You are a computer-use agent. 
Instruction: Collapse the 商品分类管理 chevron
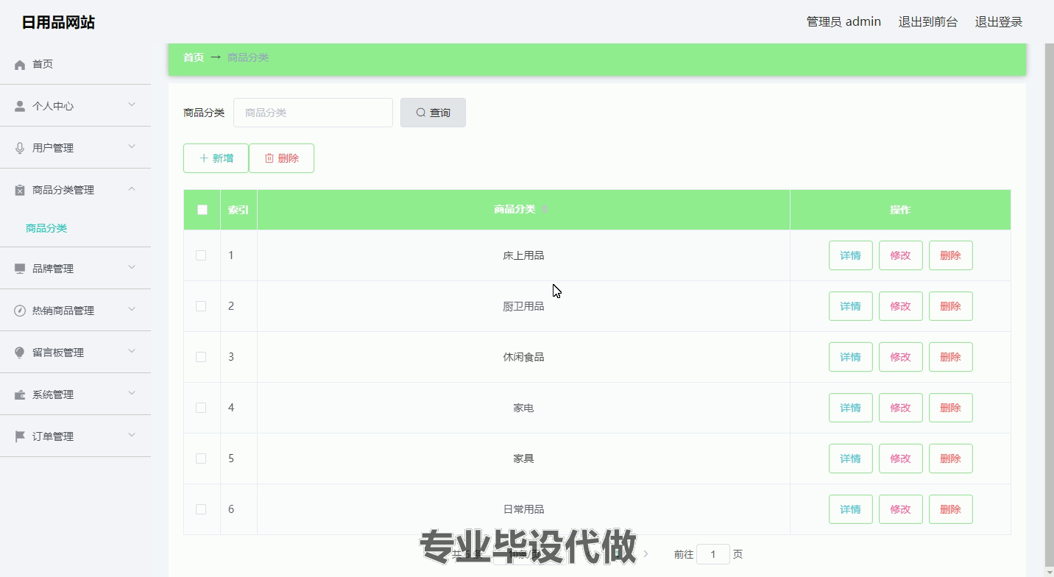point(132,189)
